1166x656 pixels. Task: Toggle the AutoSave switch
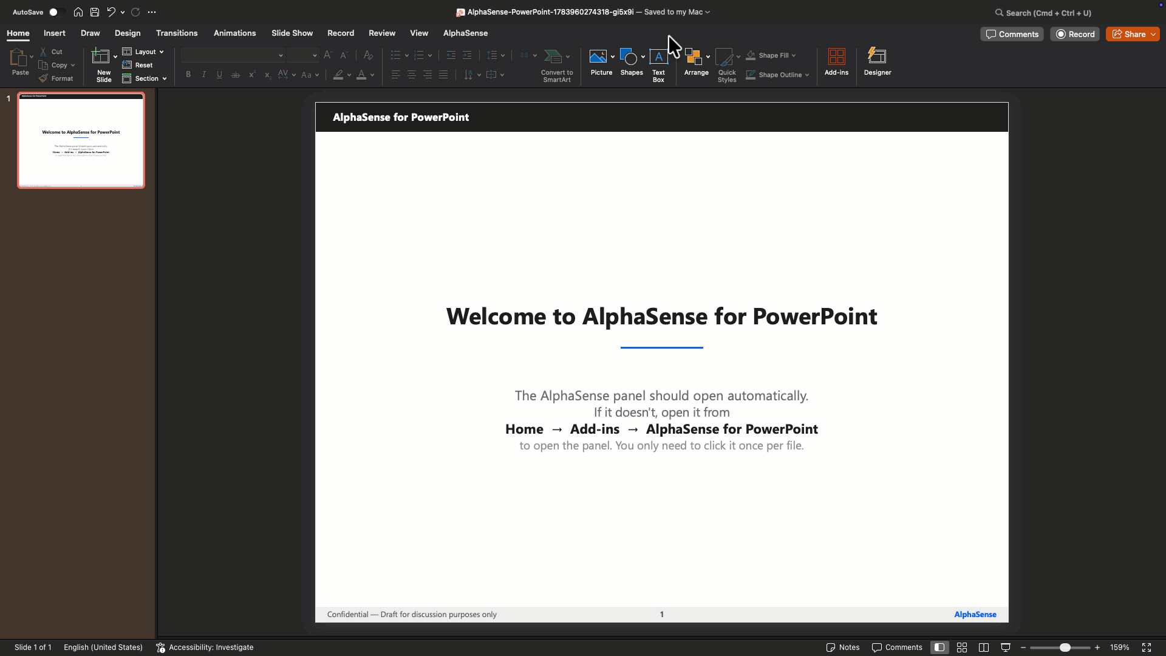click(56, 12)
